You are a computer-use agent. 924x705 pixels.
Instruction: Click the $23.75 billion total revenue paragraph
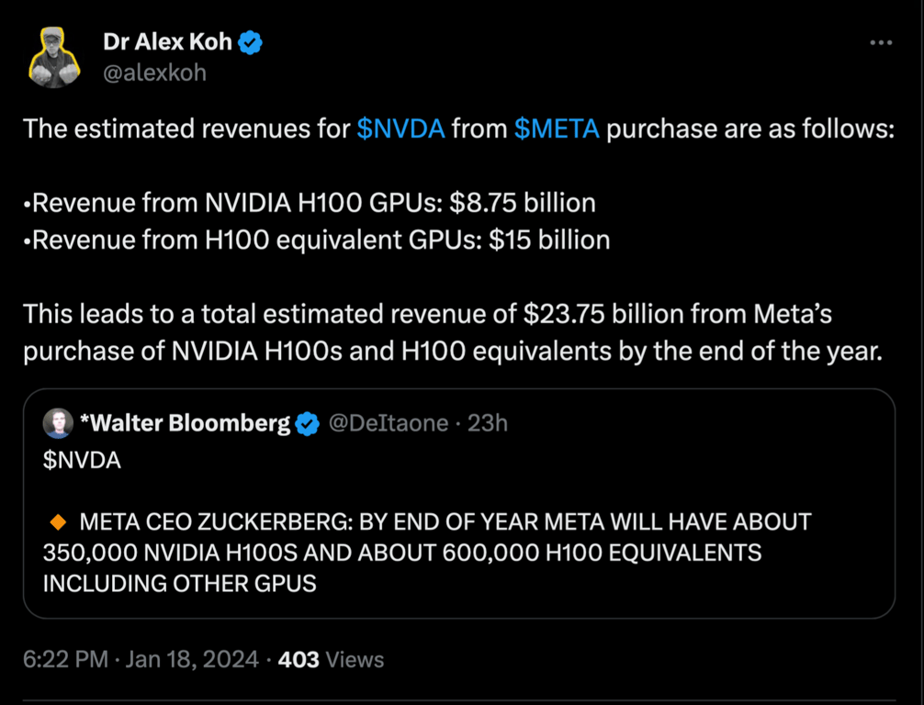450,332
